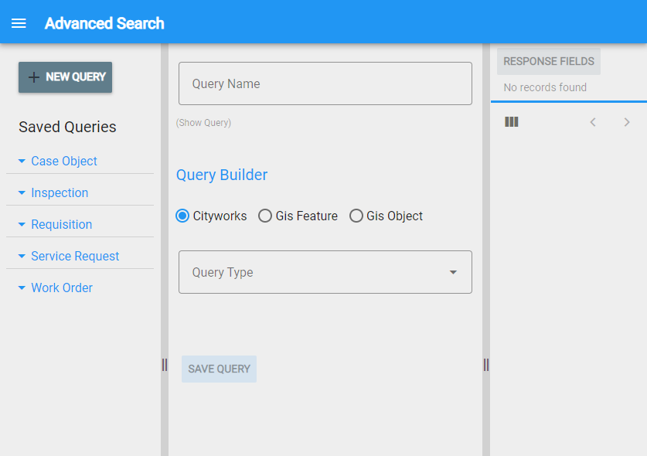Viewport: 647px width, 456px height.
Task: Click the No records found text
Action: pyautogui.click(x=545, y=87)
